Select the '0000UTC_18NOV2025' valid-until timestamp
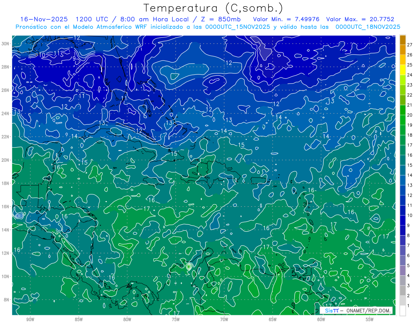Screen dimensions: 419x324 click(x=368, y=27)
